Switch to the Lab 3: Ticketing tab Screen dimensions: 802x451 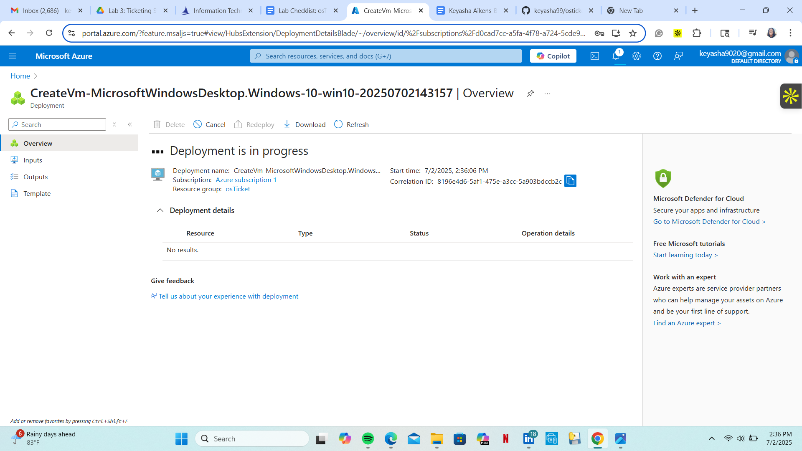click(132, 10)
